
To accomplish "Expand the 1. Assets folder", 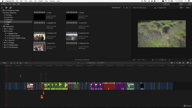I will tap(3, 29).
